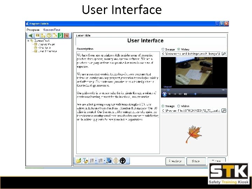Select User Interface item in the tree
The height and width of the screenshot is (189, 252).
coord(48,51)
